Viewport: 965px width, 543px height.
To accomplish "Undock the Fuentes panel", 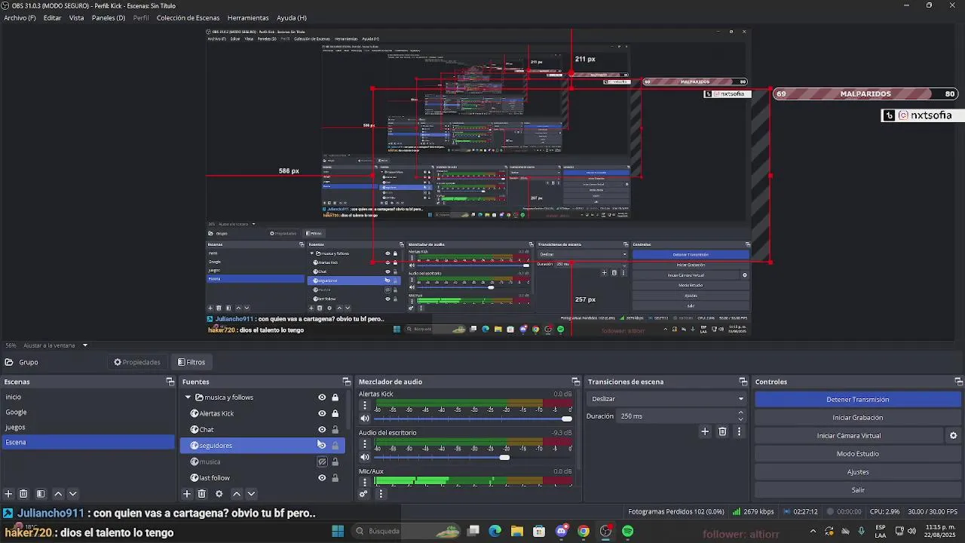I will 347,382.
